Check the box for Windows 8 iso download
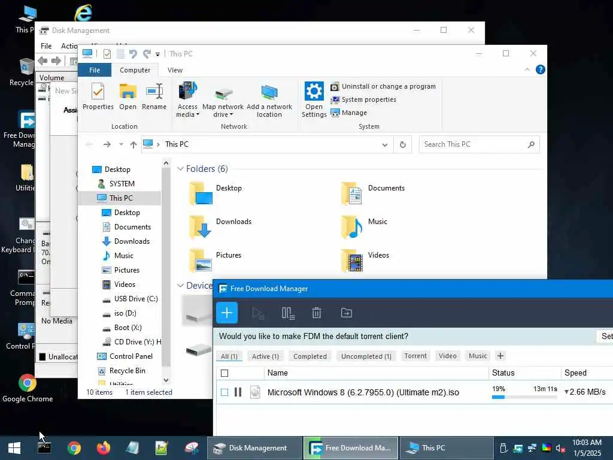613x460 pixels. click(x=224, y=392)
